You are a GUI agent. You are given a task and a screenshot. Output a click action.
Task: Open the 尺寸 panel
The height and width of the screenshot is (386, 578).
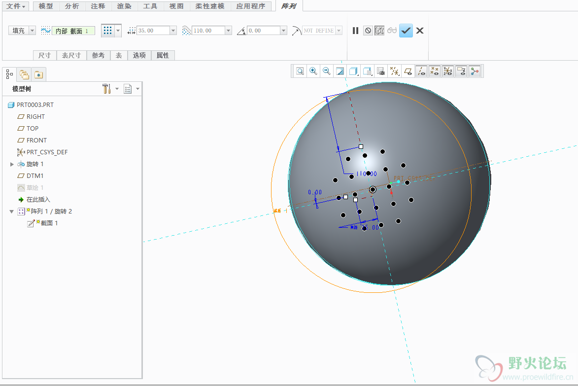point(45,55)
